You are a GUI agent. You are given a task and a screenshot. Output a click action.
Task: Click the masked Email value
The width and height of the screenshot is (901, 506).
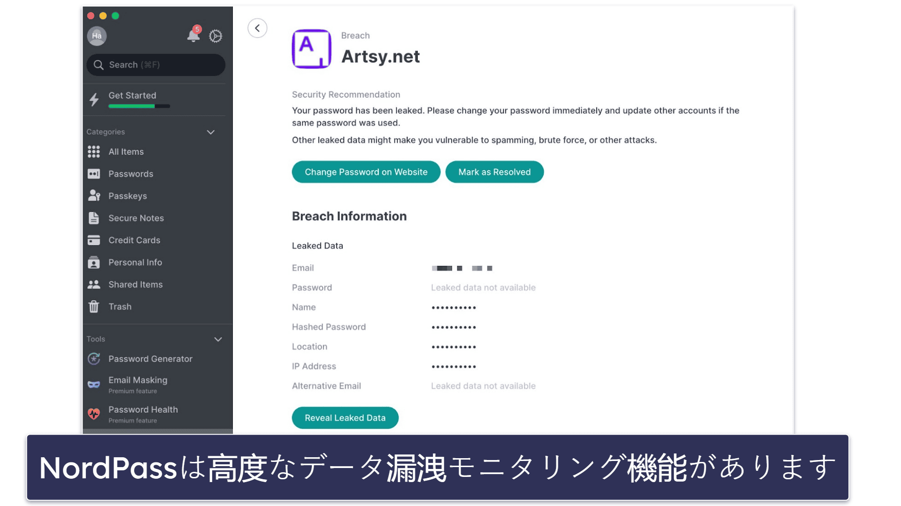point(462,268)
